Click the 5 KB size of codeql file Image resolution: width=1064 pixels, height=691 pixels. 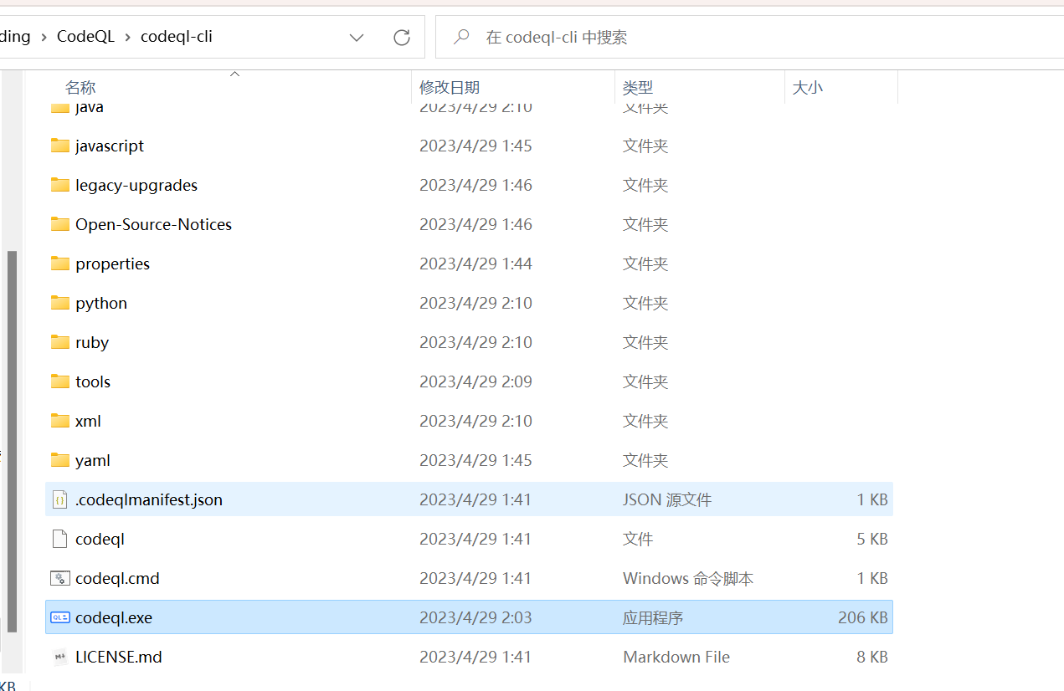click(872, 539)
